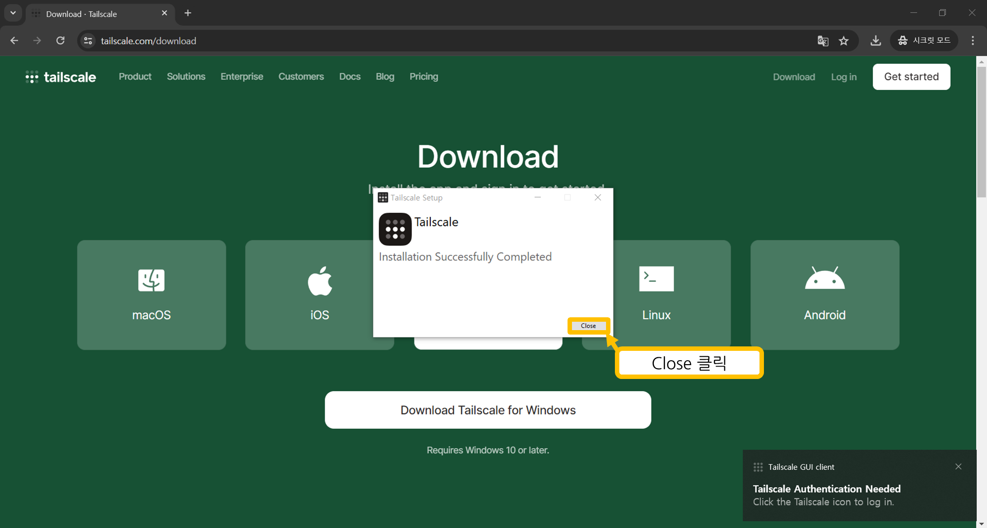Viewport: 987px width, 528px height.
Task: Select the Android download card
Action: point(825,295)
